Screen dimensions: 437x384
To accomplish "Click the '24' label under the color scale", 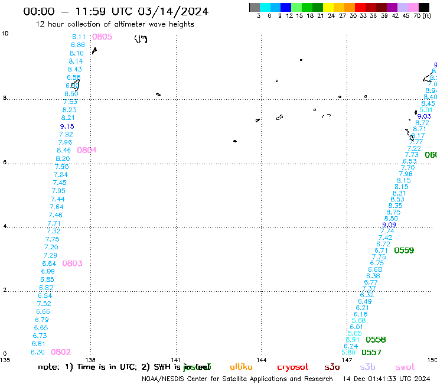I will [331, 15].
